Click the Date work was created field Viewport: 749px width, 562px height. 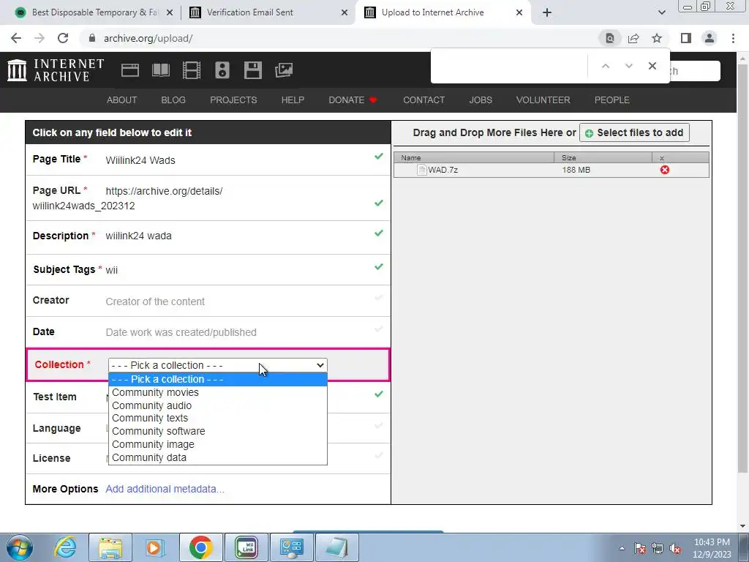pyautogui.click(x=181, y=332)
